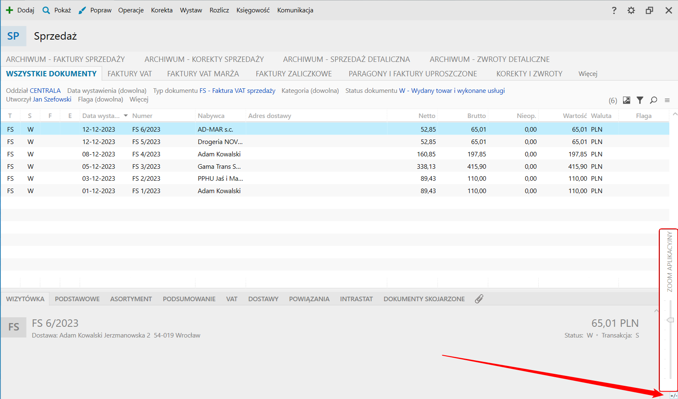Image resolution: width=678 pixels, height=399 pixels.
Task: Click the Popraw brush icon
Action: click(x=82, y=10)
